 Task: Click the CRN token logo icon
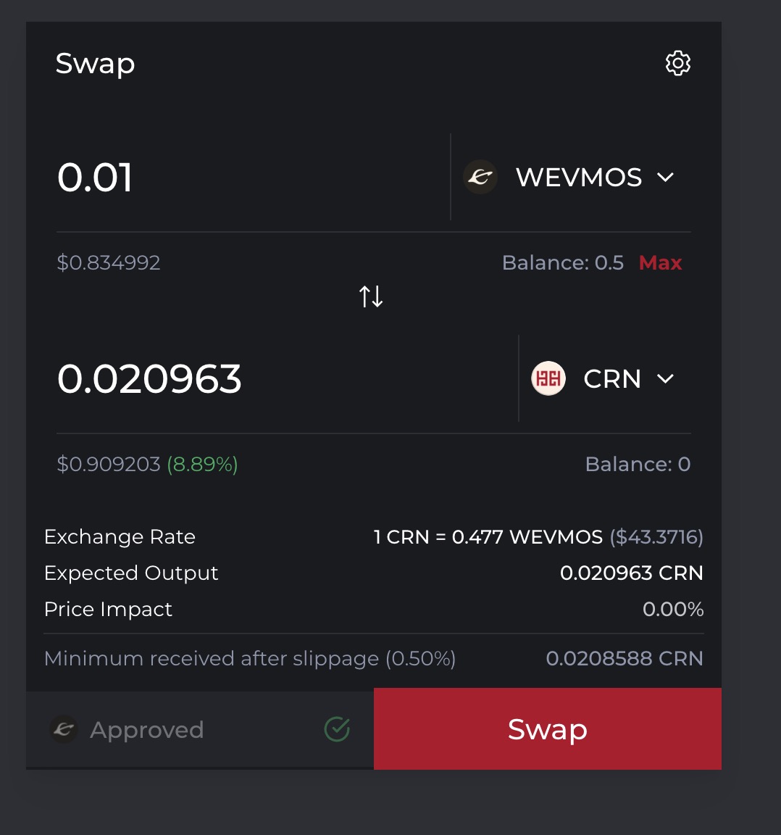tap(548, 378)
